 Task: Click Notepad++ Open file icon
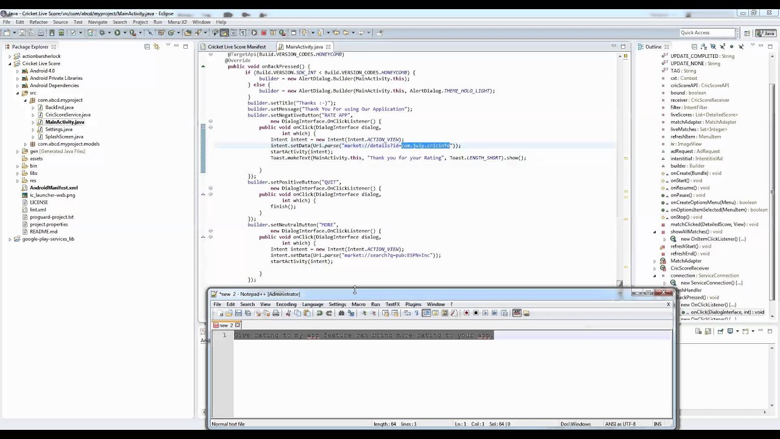pyautogui.click(x=229, y=313)
